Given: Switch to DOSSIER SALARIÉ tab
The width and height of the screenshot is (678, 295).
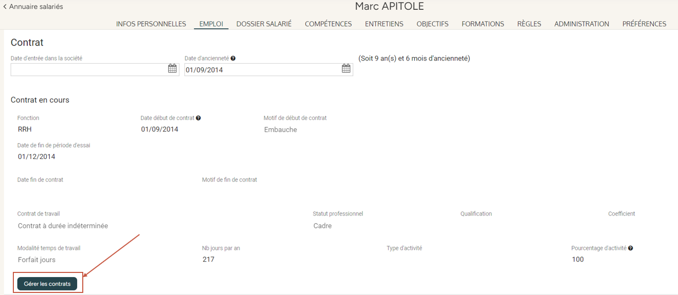Looking at the screenshot, I should [x=264, y=24].
